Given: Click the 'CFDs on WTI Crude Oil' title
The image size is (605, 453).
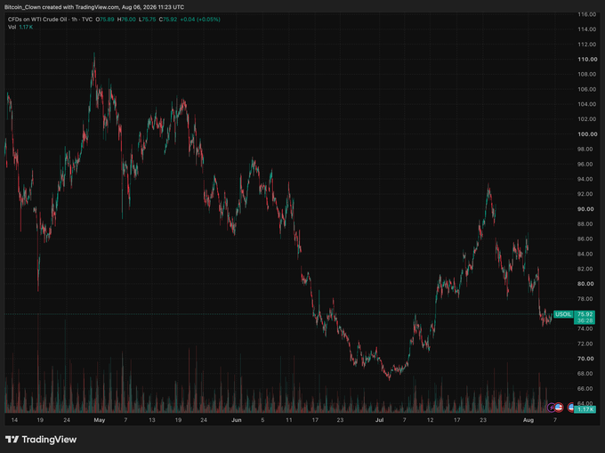Looking at the screenshot, I should pos(37,20).
